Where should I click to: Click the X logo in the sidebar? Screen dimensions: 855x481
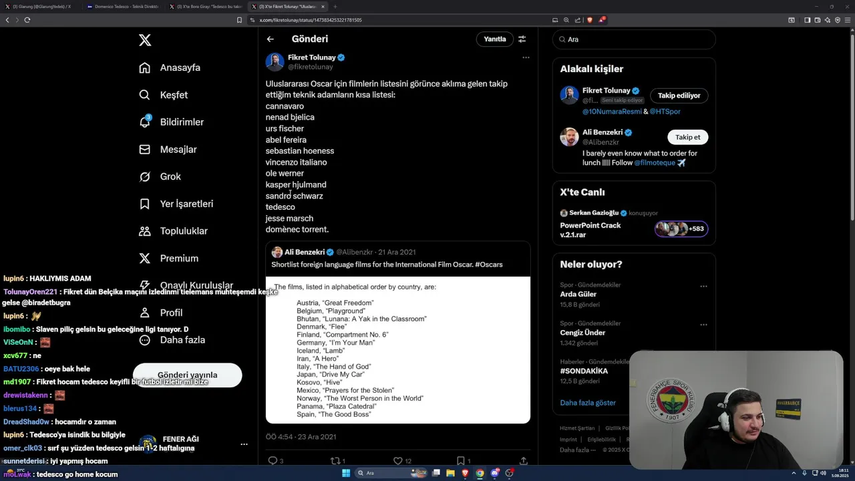145,40
